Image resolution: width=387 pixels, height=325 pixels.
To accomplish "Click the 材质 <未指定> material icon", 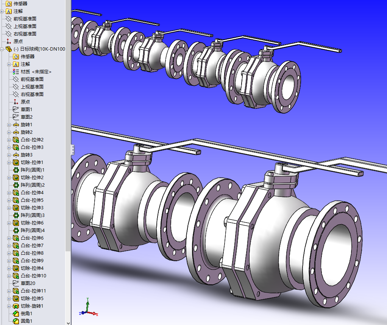I will pos(16,72).
